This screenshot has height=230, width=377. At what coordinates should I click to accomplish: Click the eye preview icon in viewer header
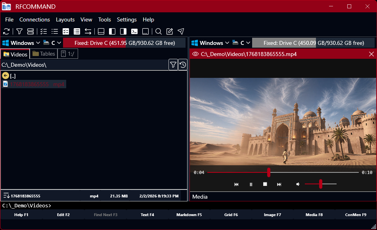(x=195, y=54)
